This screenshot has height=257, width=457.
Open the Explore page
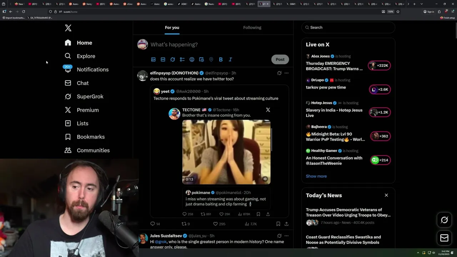click(80, 56)
